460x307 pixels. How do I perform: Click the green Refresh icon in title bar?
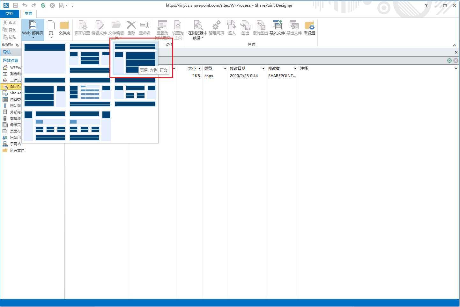(x=43, y=5)
